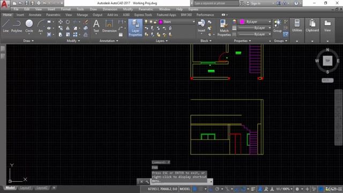Image resolution: width=343 pixels, height=193 pixels.
Task: Click the customize wrench icon in command line
Action: [x=147, y=182]
